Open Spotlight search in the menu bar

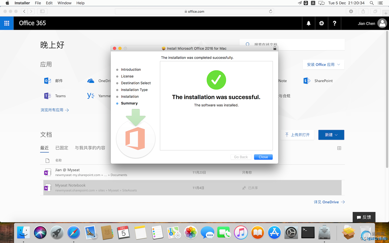[372, 3]
